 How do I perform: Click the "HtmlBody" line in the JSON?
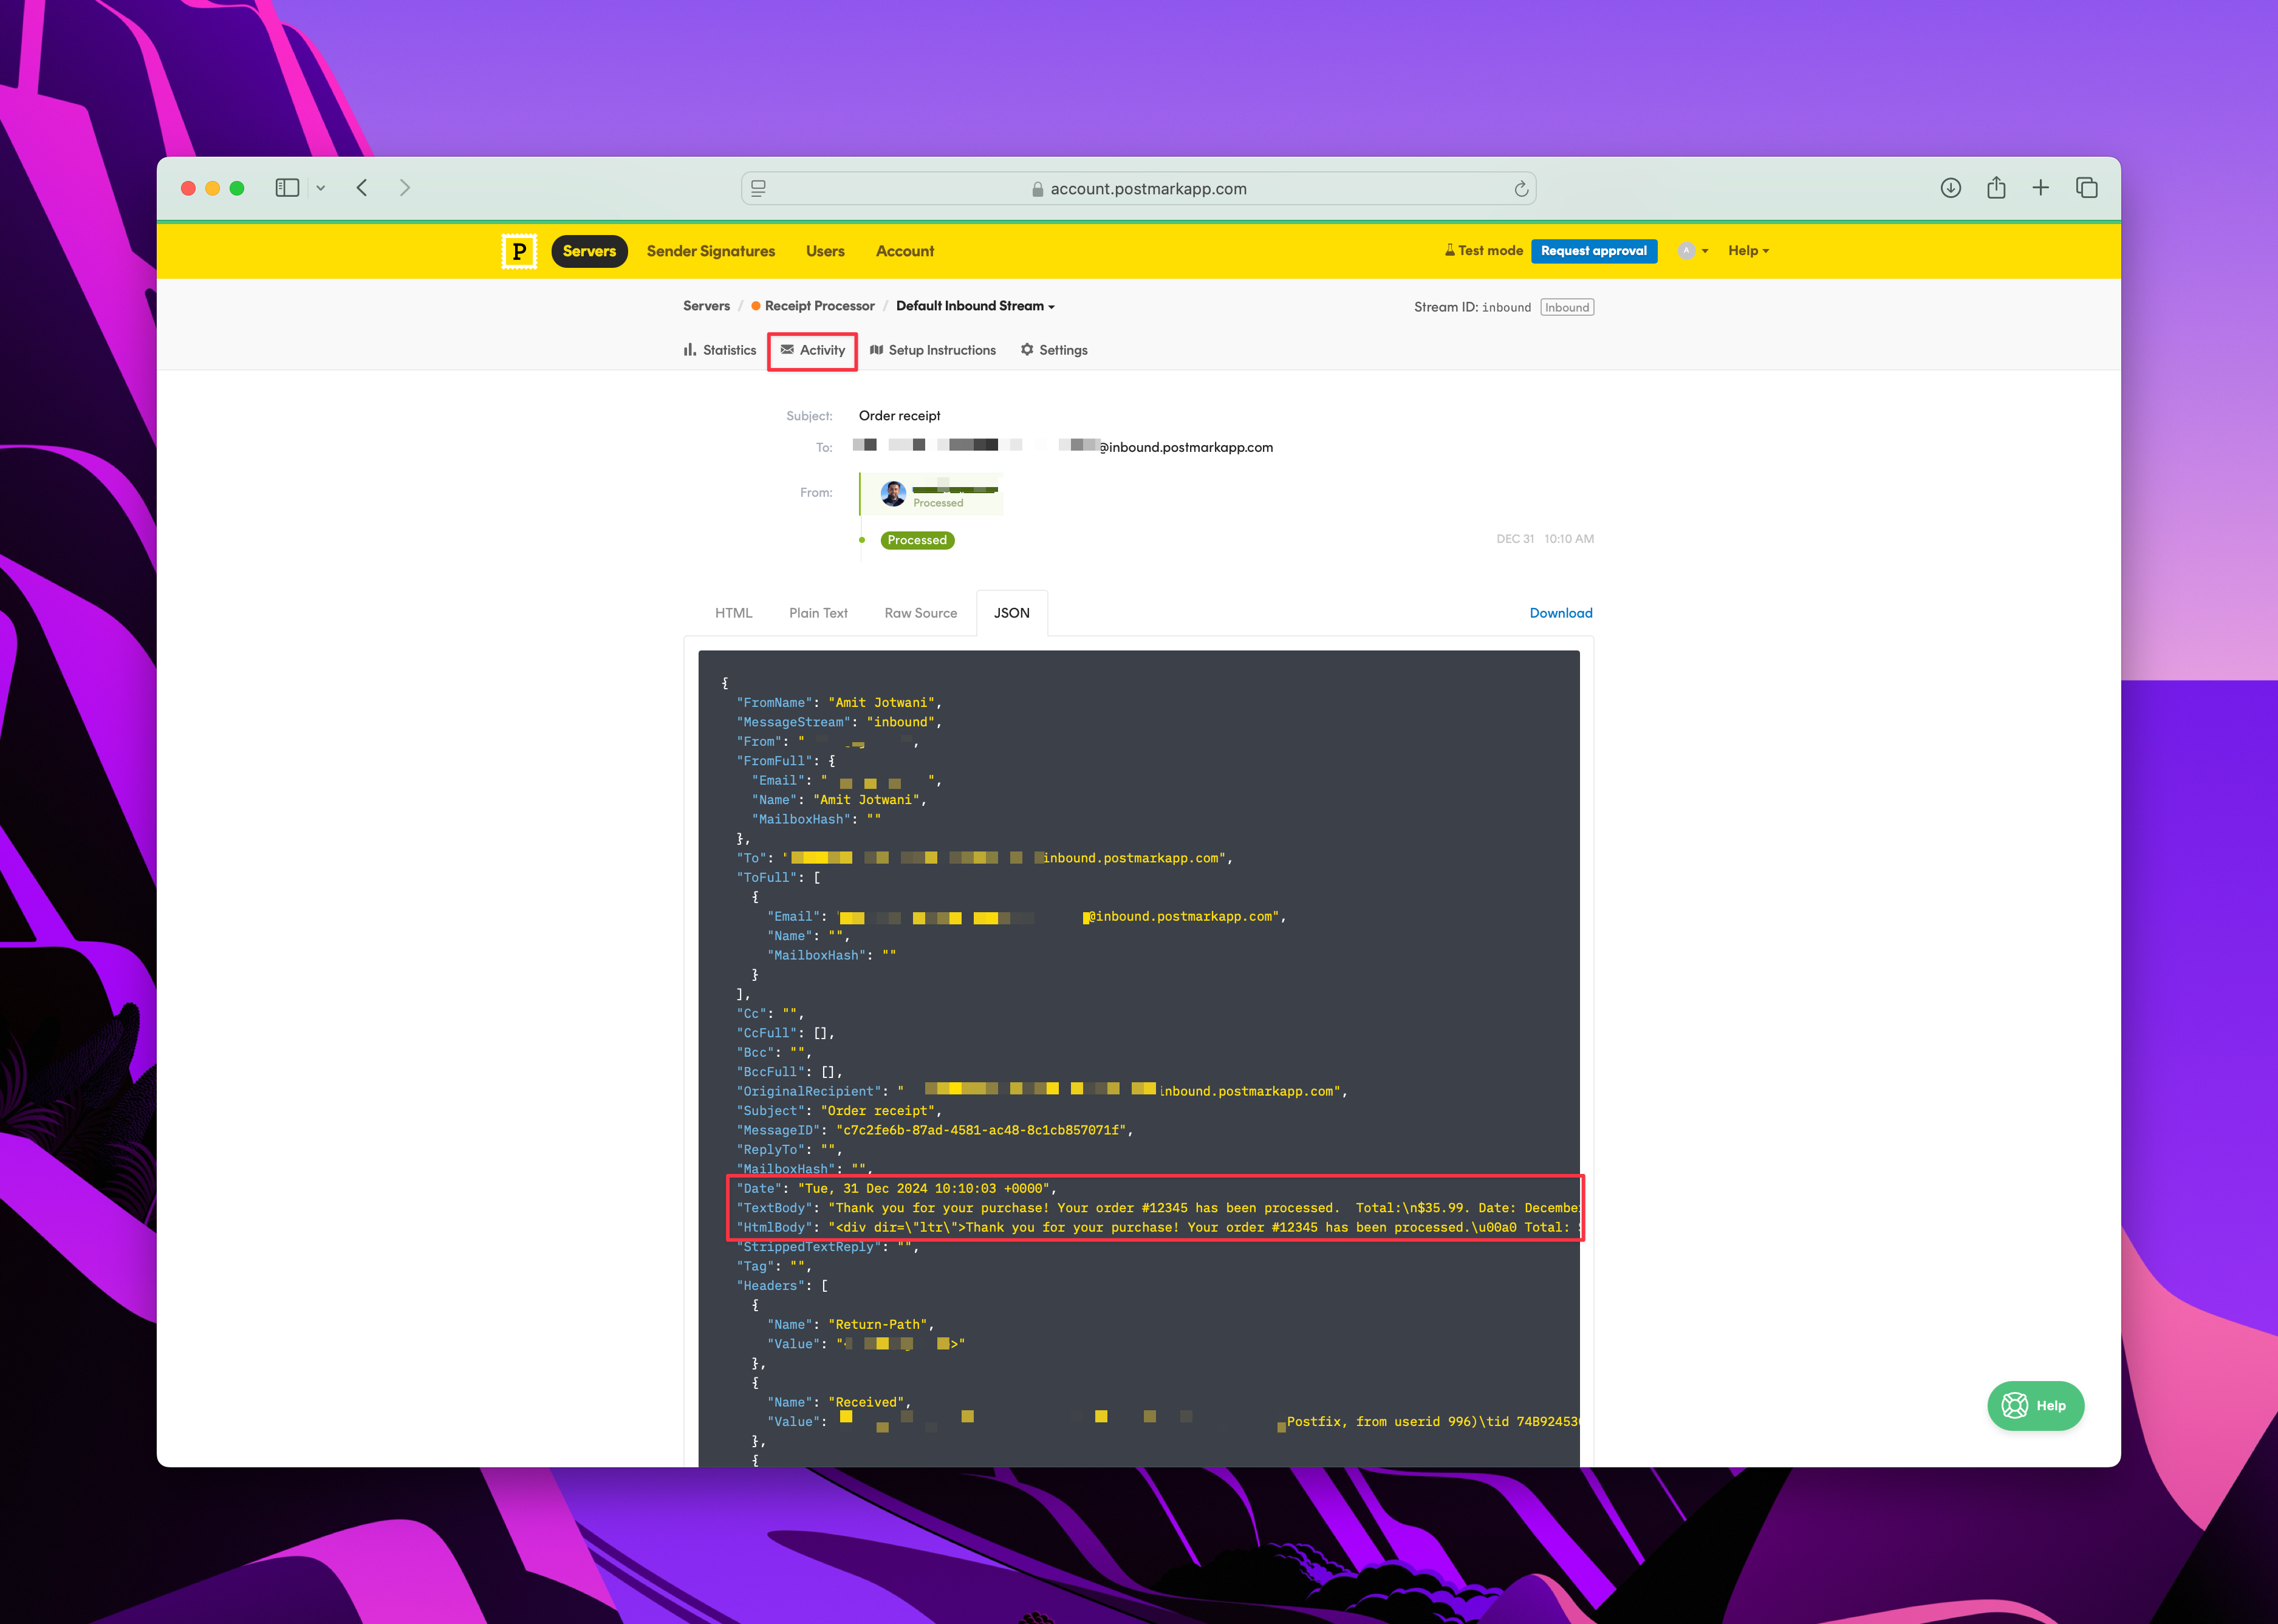(1157, 1227)
